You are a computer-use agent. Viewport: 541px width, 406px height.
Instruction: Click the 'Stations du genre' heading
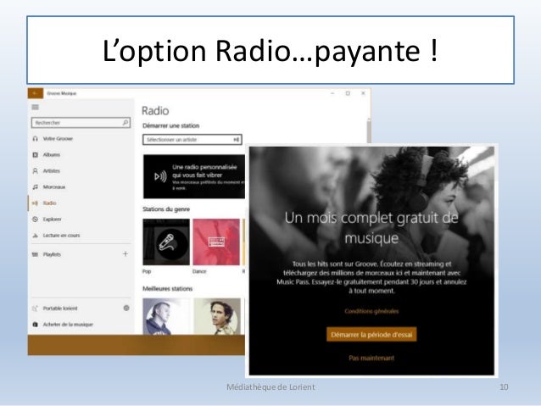pos(166,209)
